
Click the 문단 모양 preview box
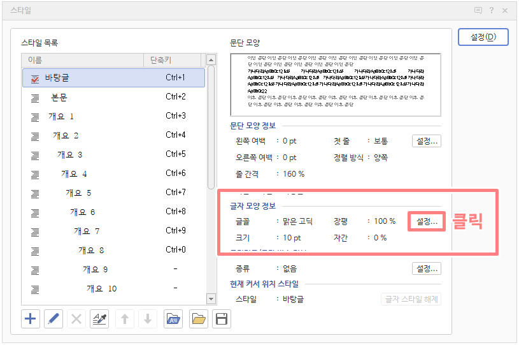(336, 85)
